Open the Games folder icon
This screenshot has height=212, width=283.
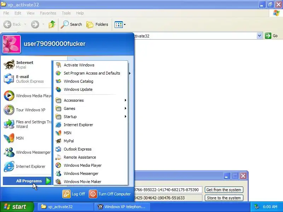[58, 108]
